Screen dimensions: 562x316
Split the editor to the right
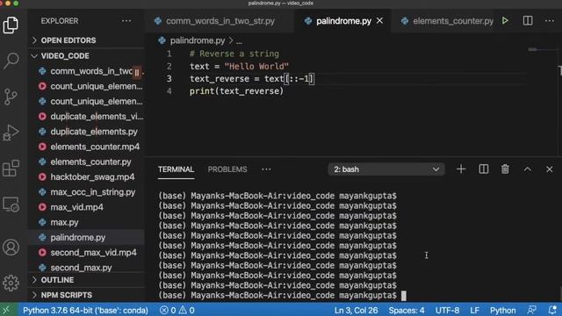pos(528,21)
